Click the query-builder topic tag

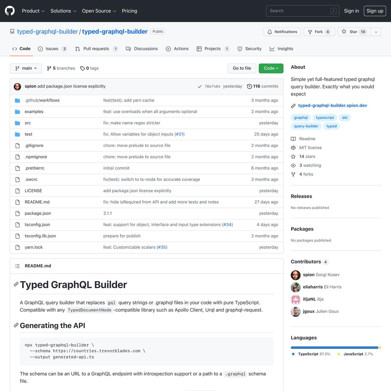[306, 126]
